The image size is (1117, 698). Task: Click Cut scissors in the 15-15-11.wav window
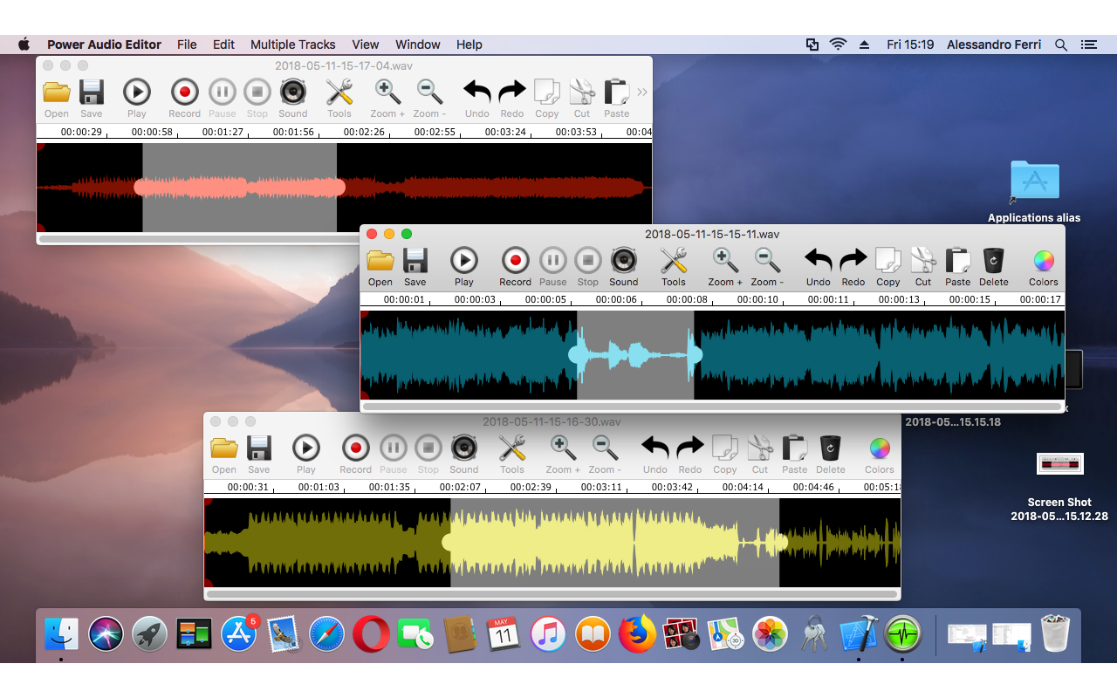pos(923,261)
